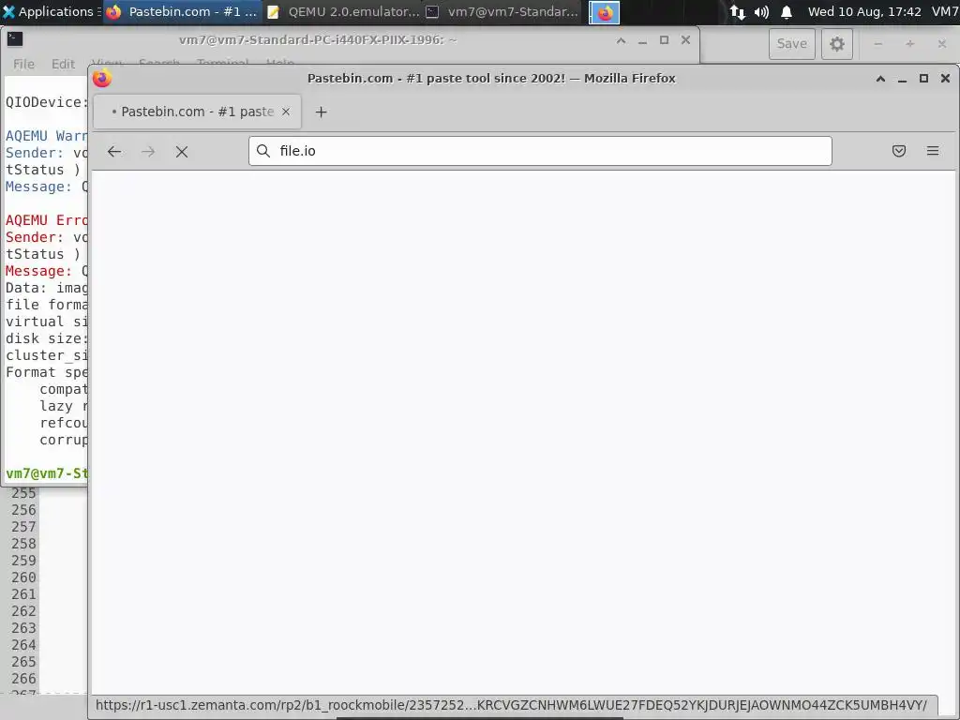Shade the terminal window with up arrow

(x=621, y=40)
